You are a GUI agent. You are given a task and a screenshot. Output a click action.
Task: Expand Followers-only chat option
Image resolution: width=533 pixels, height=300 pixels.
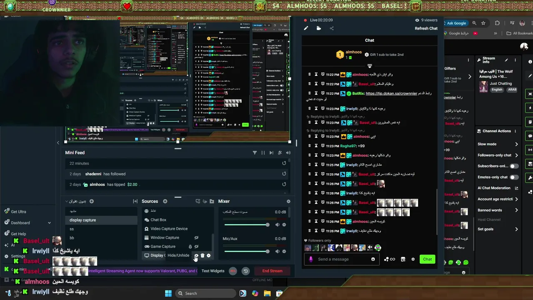[x=498, y=155]
